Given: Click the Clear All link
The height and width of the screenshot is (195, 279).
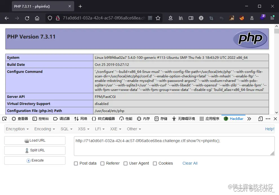Looking at the screenshot, I should [190, 163].
